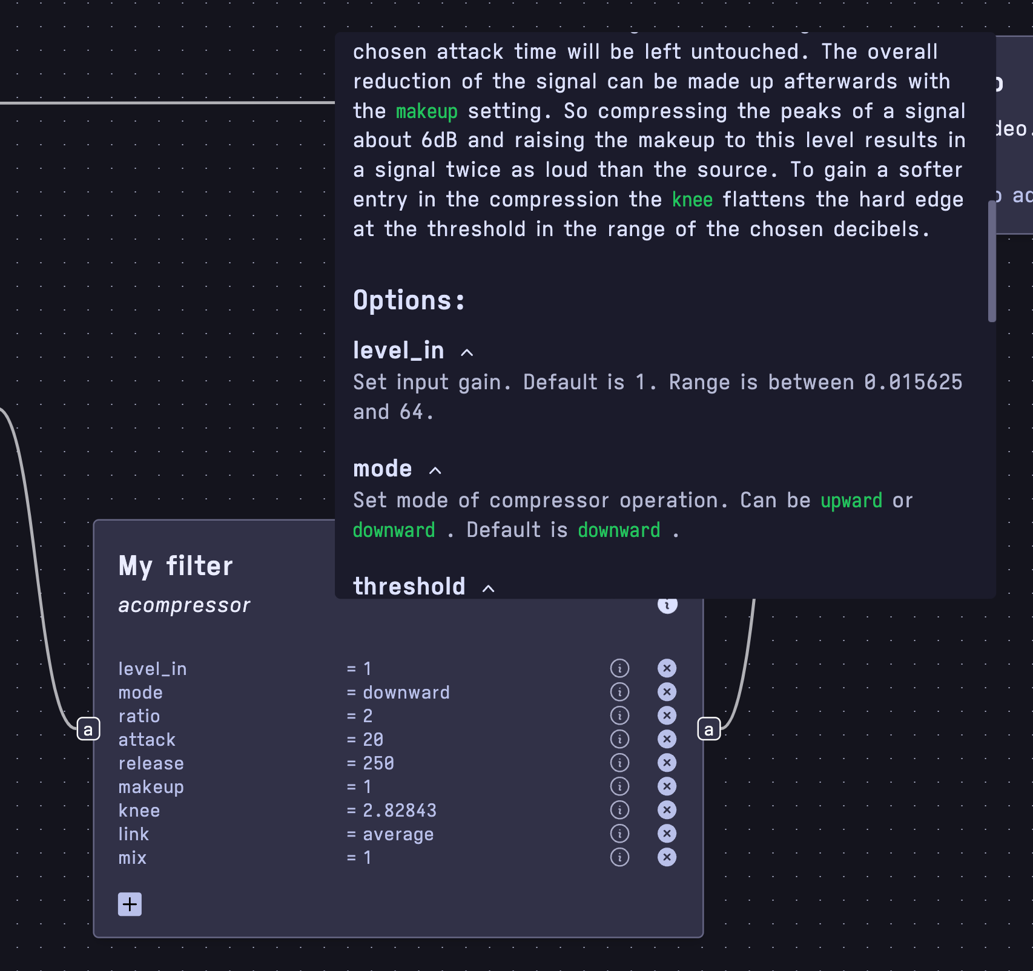1033x971 pixels.
Task: Collapse the threshold option description
Action: coord(487,588)
